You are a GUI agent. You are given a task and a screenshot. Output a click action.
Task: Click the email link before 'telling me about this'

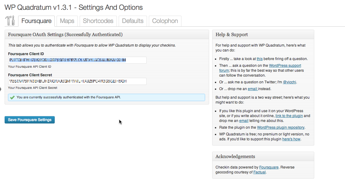pos(244,121)
